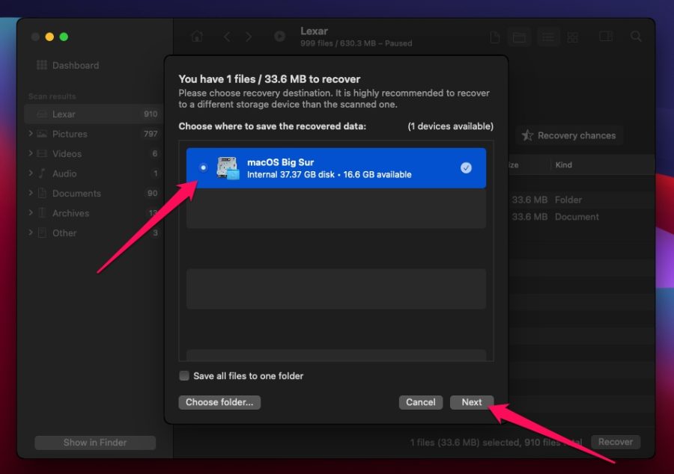
Task: Click the Home icon in the toolbar
Action: 197,37
